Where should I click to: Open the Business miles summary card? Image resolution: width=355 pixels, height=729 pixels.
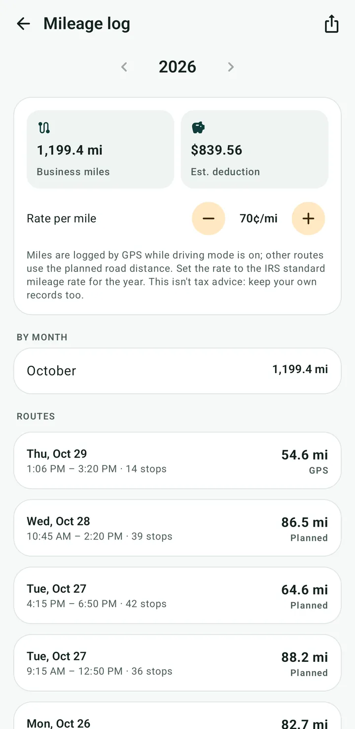[x=101, y=149]
